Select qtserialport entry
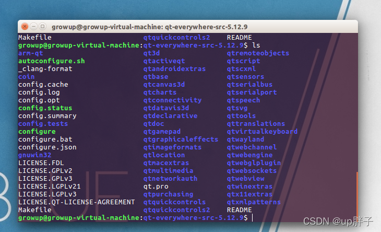Viewport: 381px width, 232px height. pos(252,92)
